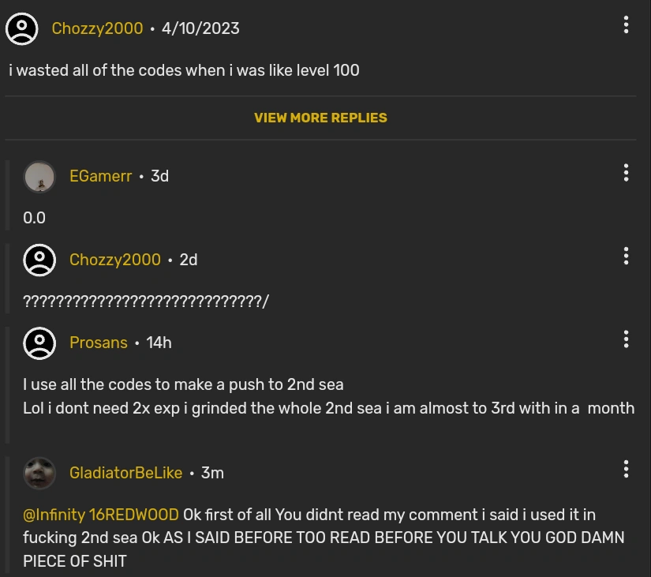Click GladiatorBeLike's profile picture
Screen dimensions: 651x577
[39, 473]
